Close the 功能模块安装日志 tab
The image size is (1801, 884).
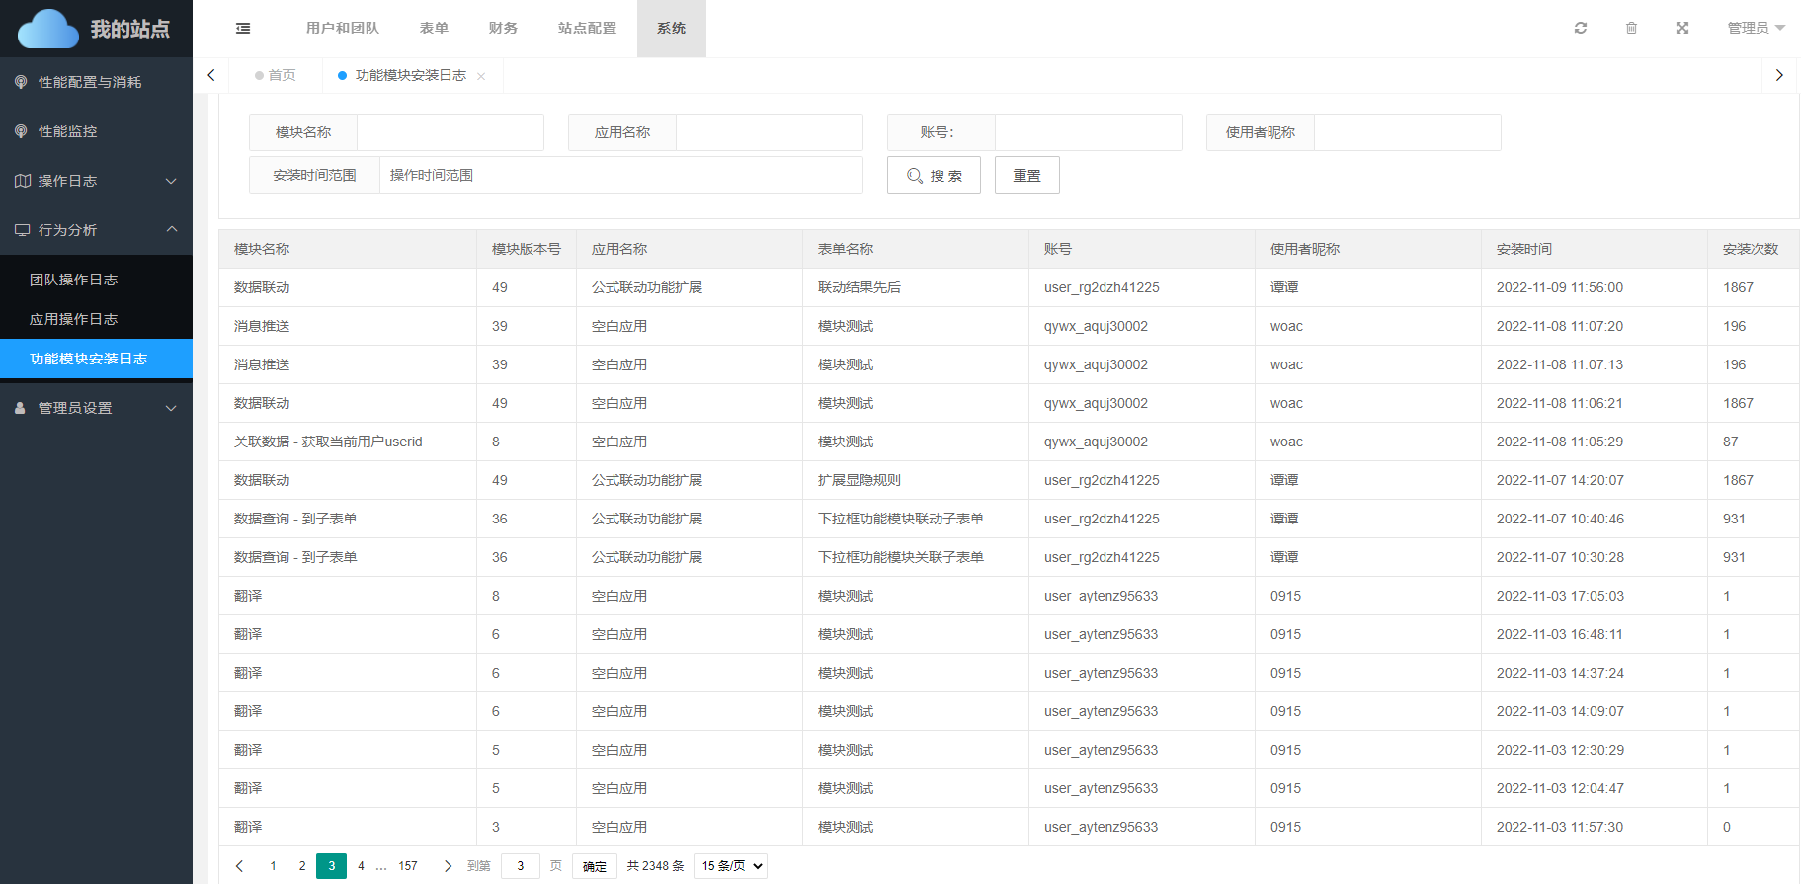(481, 76)
